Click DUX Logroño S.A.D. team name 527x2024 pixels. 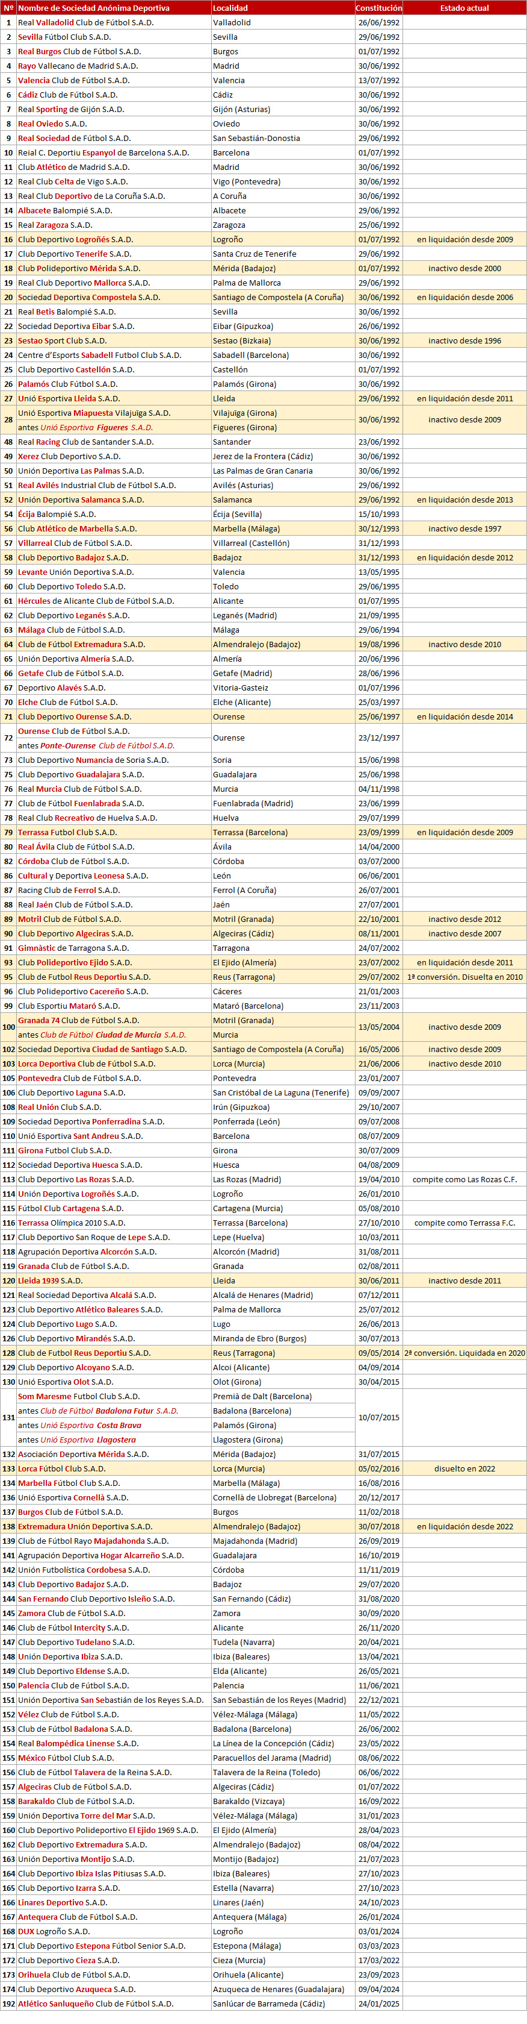tap(54, 1931)
